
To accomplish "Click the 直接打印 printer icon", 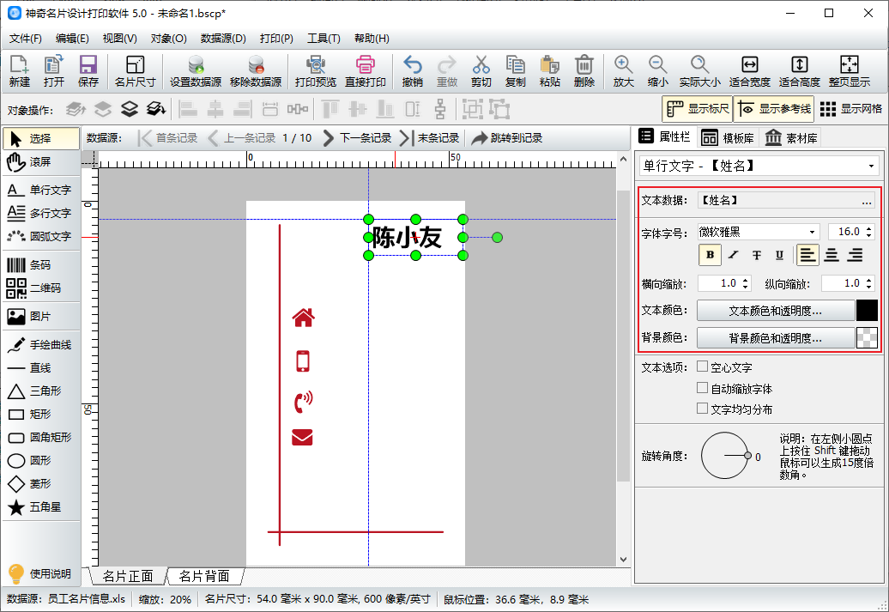I will 366,71.
